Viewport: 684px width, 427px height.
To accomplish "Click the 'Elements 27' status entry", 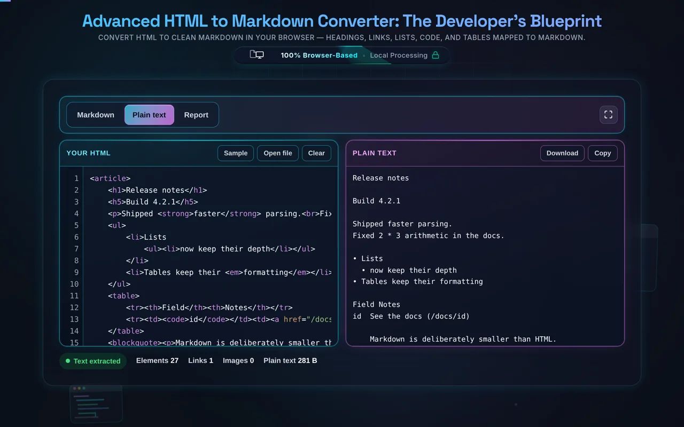I will 157,361.
